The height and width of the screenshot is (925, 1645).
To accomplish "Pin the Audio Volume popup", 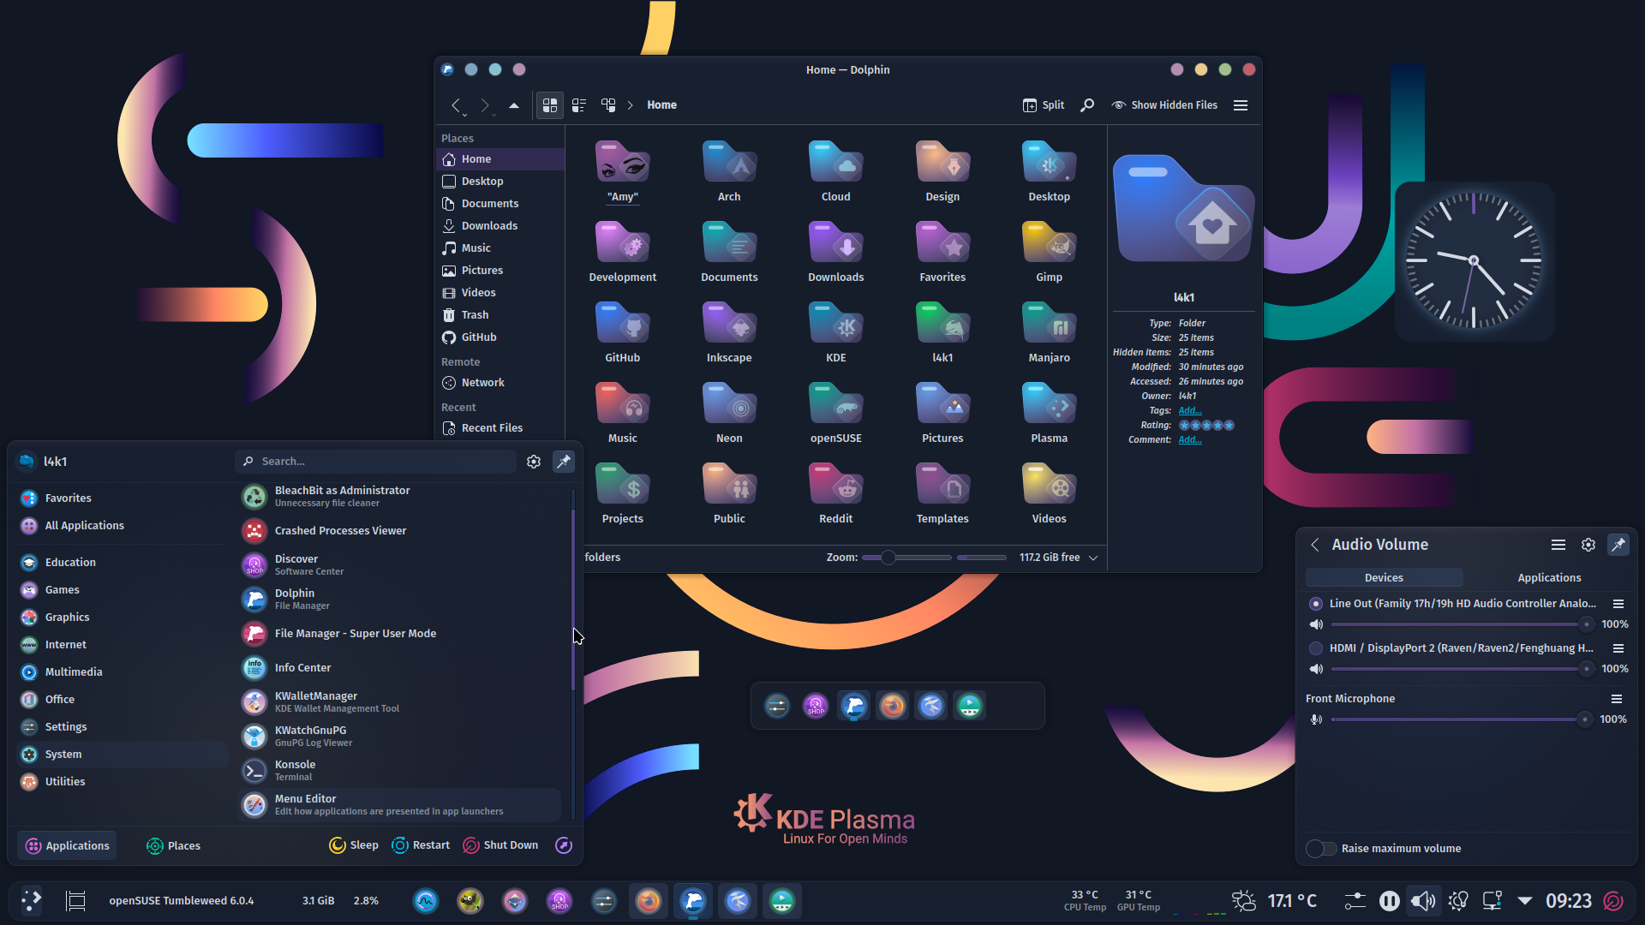I will point(1618,545).
